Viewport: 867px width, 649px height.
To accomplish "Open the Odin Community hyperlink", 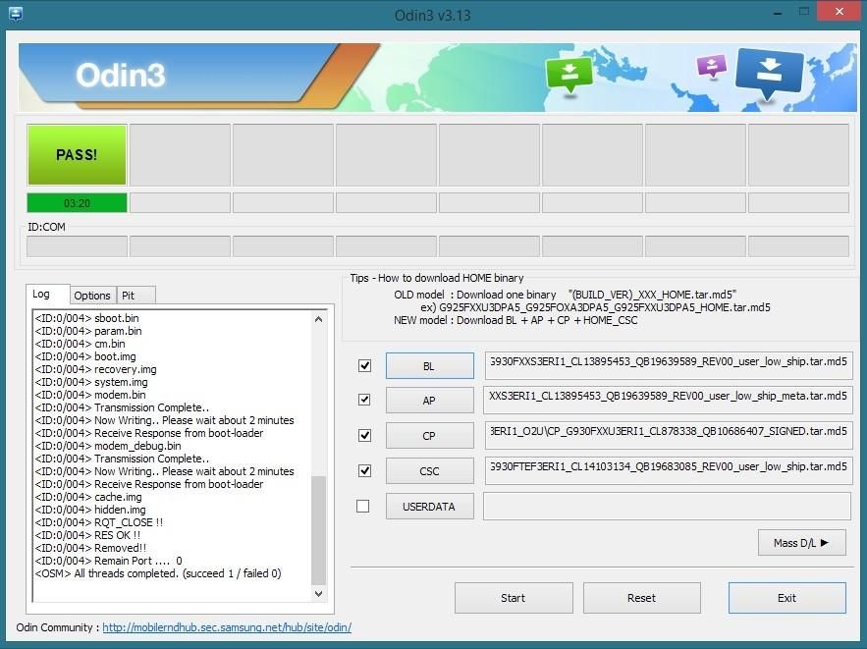I will [227, 627].
